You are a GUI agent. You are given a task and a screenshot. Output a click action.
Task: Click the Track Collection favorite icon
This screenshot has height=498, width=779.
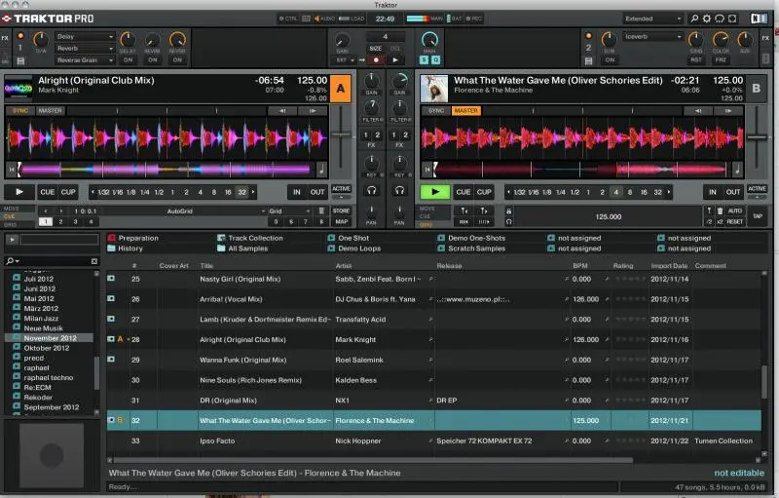click(221, 238)
